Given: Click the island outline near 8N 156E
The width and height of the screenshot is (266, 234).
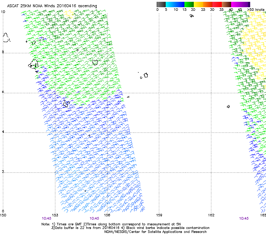Looking at the screenshot, I should [x=95, y=63].
